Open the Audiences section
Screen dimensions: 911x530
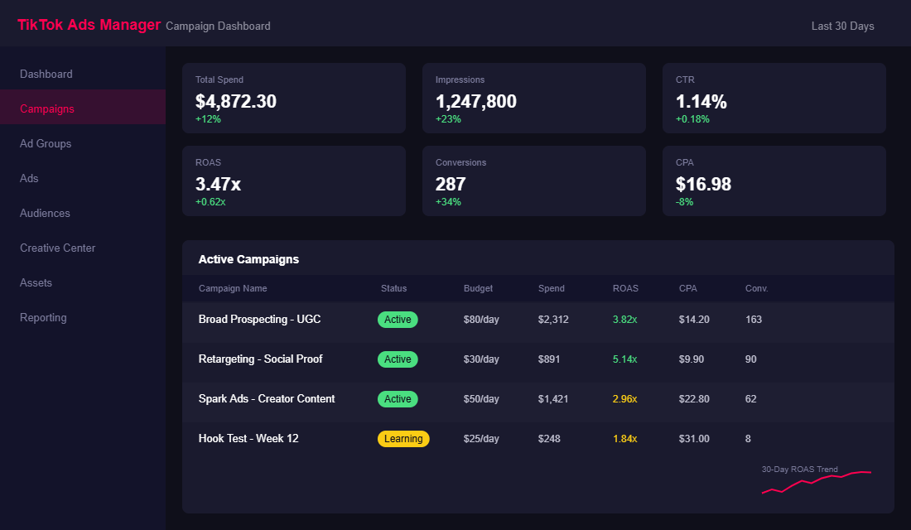[45, 213]
